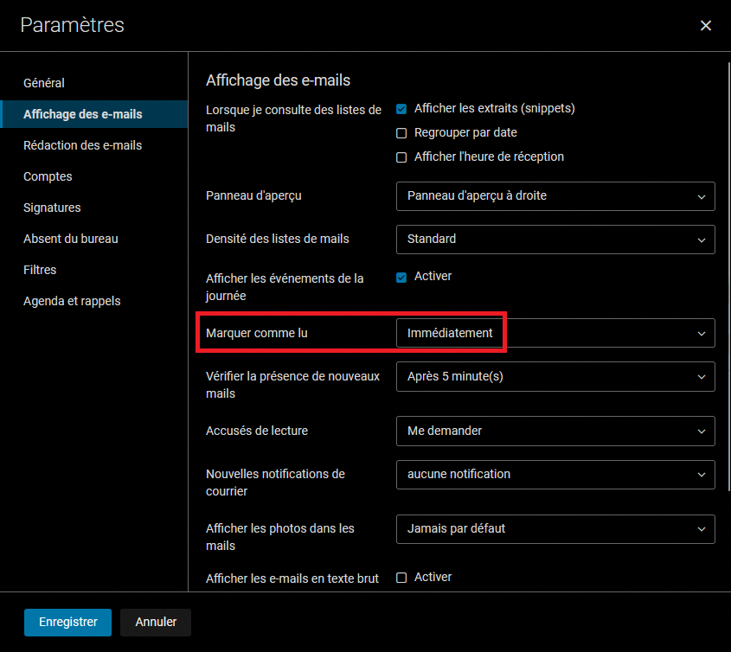Open Agenda et rappels settings
This screenshot has width=731, height=652.
pos(72,301)
